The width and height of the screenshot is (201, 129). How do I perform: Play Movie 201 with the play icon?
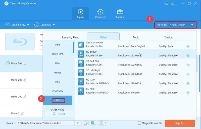tap(8, 63)
